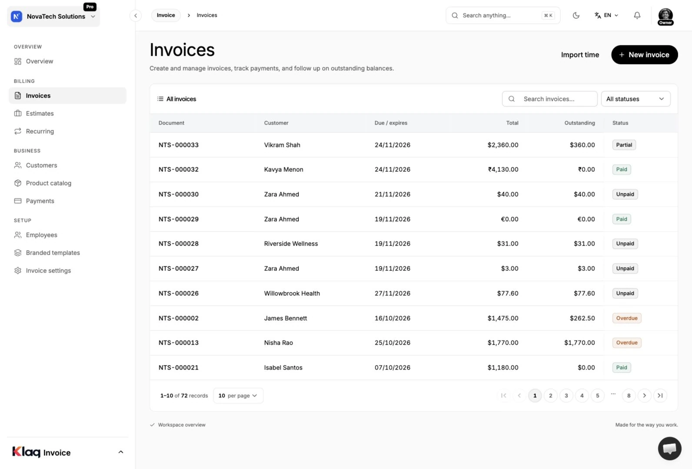The height and width of the screenshot is (469, 692).
Task: Click the Search anything global search box
Action: (x=503, y=16)
